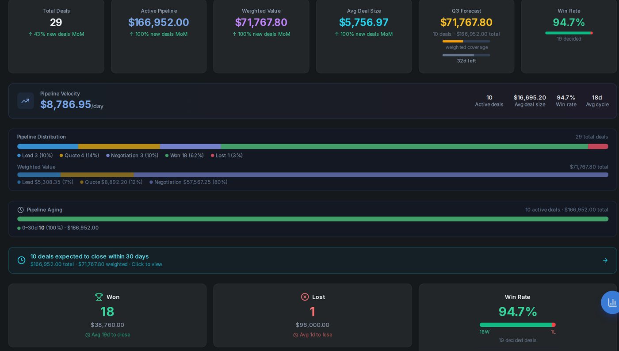Click the green 0–30d Pipeline Aging bar
This screenshot has height=351, width=619.
pyautogui.click(x=313, y=219)
